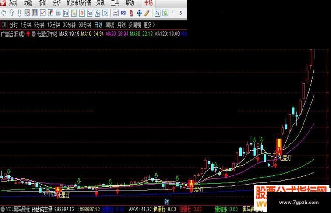Click the yellow document toolbar icon
The image size is (331, 213).
tap(74, 13)
